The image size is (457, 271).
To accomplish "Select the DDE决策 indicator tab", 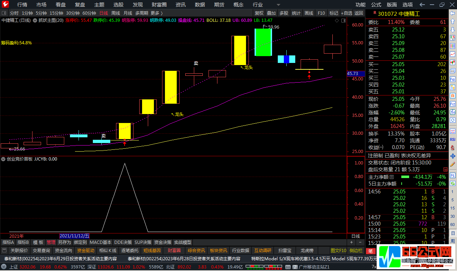I will pyautogui.click(x=123, y=242).
